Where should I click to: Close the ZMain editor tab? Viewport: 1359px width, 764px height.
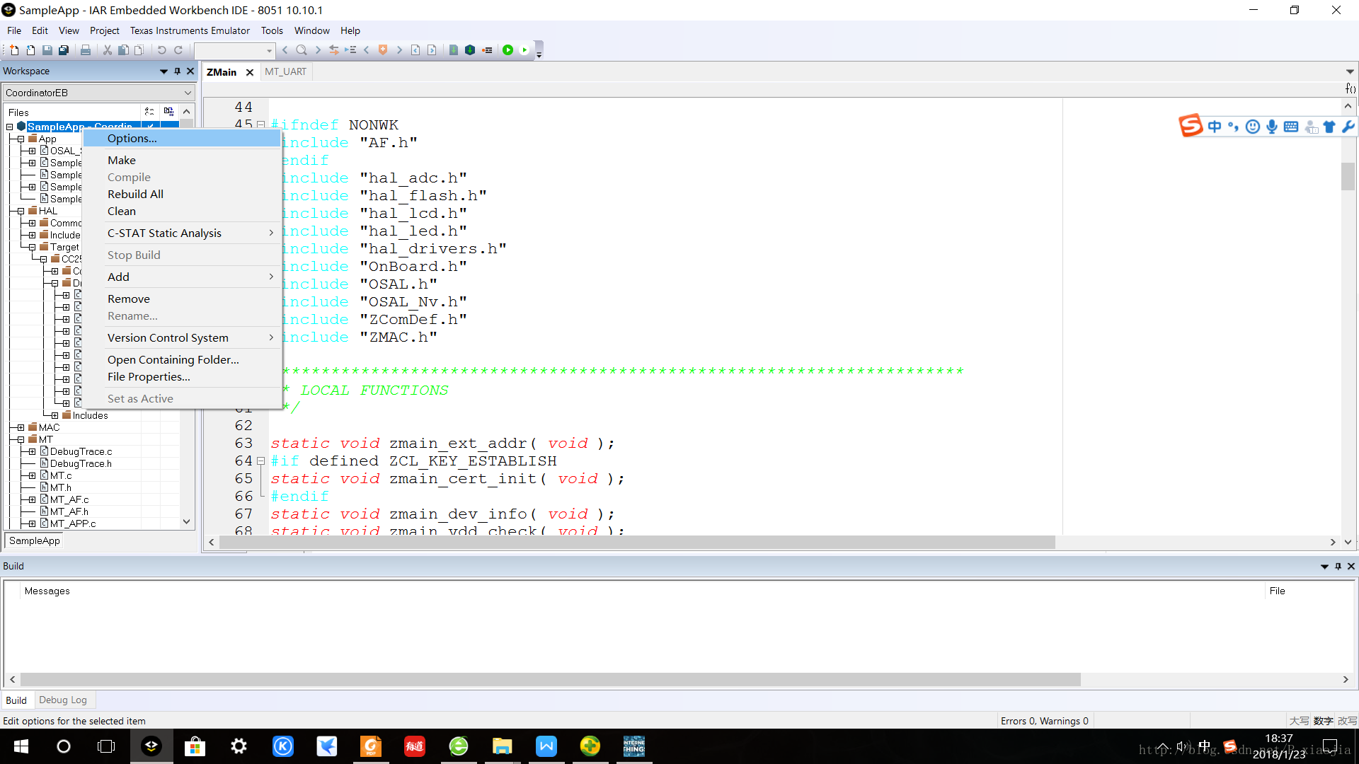point(250,72)
